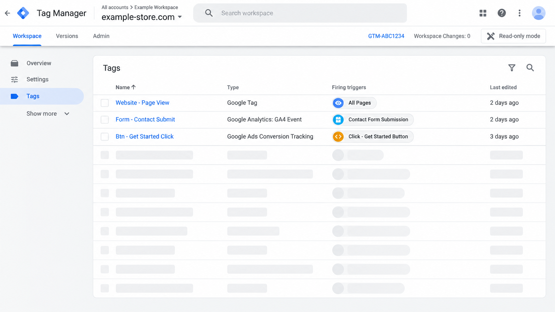Viewport: 555px width, 312px height.
Task: Click the Read-only mode tools icon
Action: coord(491,36)
